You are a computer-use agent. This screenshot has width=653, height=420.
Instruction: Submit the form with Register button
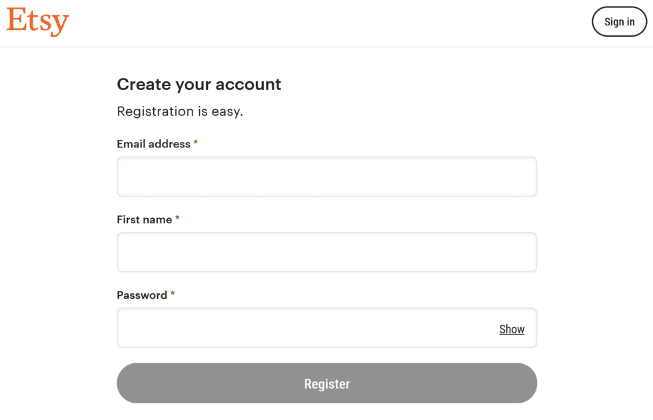[326, 383]
